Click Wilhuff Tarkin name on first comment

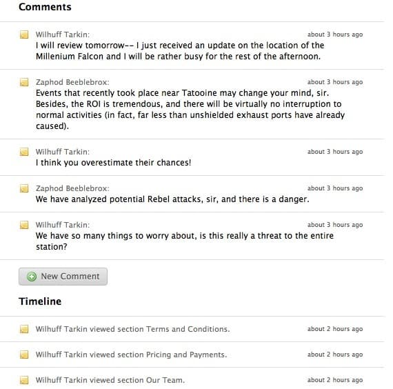[x=63, y=34]
